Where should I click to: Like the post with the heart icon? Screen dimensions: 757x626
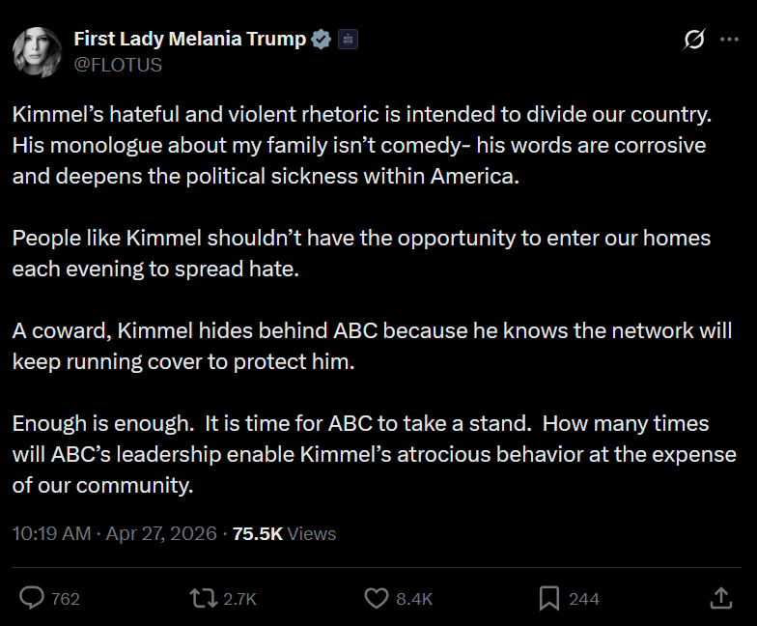377,599
